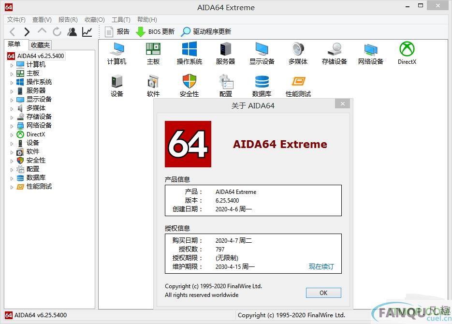The image size is (452, 324).
Task: Click the refresh icon in toolbar
Action: click(x=57, y=32)
